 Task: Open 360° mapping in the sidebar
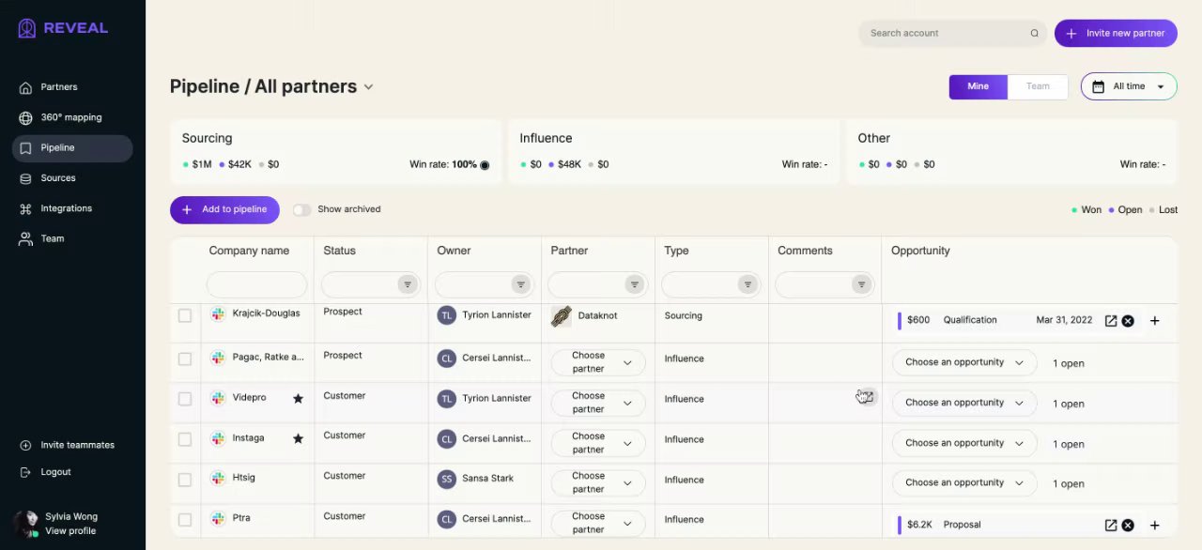[x=70, y=117]
